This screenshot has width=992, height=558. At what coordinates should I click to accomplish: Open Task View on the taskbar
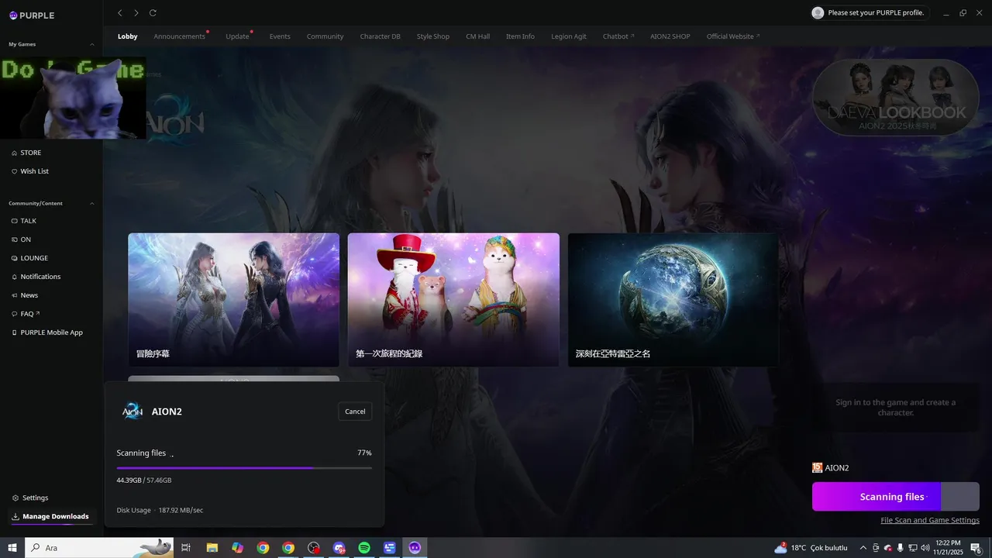tap(186, 548)
